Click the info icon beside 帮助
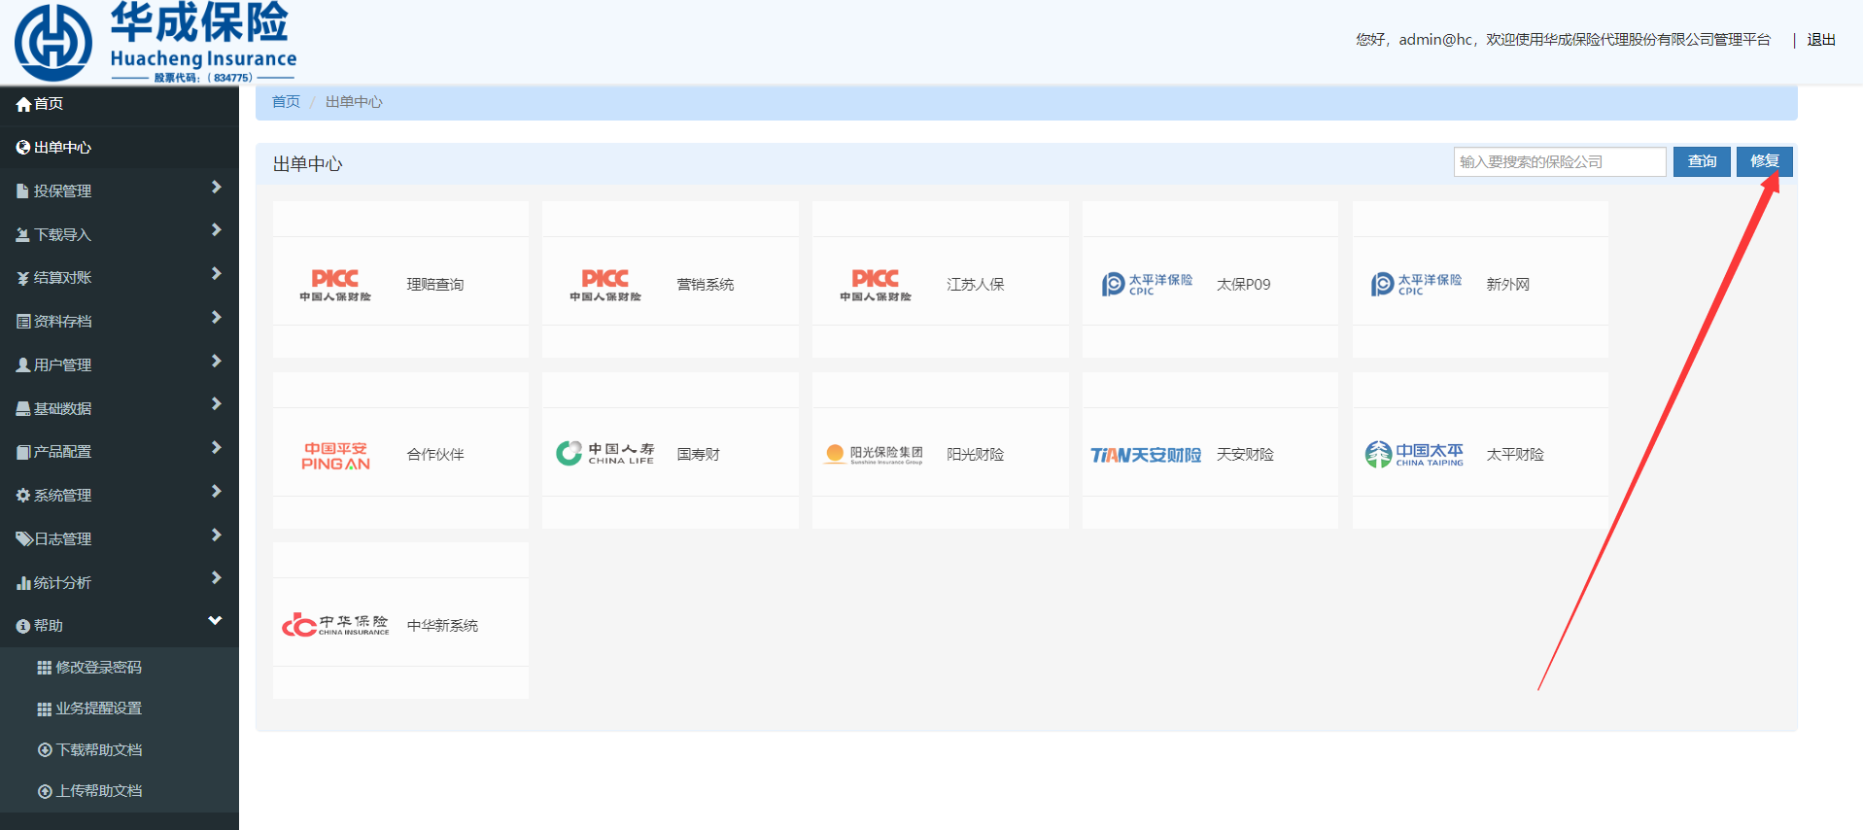 23,627
